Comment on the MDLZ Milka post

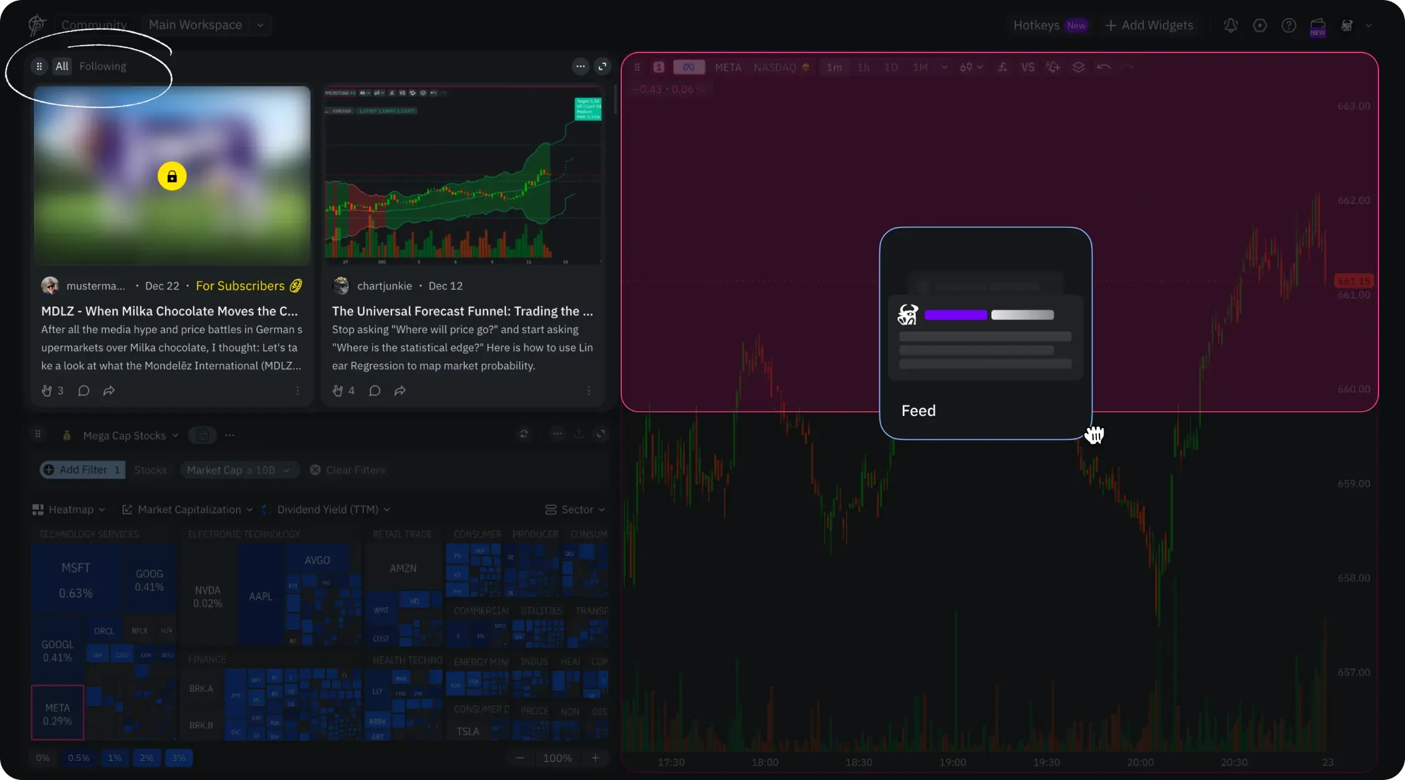(x=84, y=391)
